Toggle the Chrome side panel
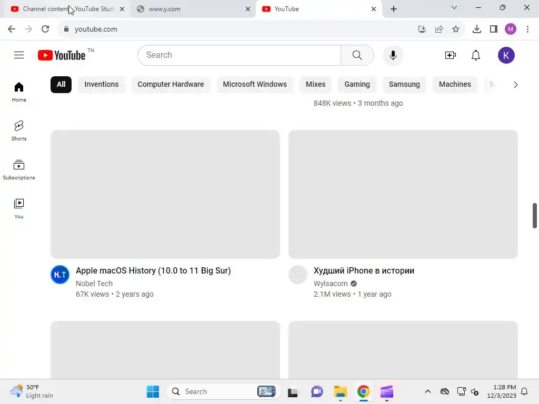 tap(494, 29)
